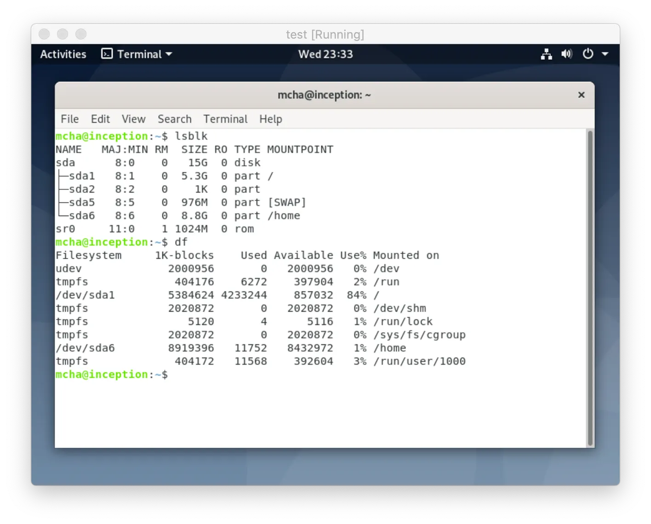Click the "5.3G" partition size
The image size is (651, 524).
pos(194,176)
